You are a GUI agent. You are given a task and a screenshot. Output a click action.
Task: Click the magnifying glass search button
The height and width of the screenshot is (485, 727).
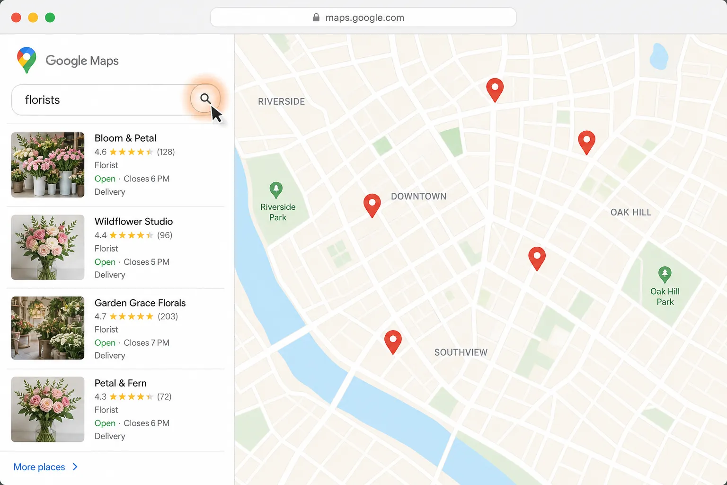coord(205,99)
